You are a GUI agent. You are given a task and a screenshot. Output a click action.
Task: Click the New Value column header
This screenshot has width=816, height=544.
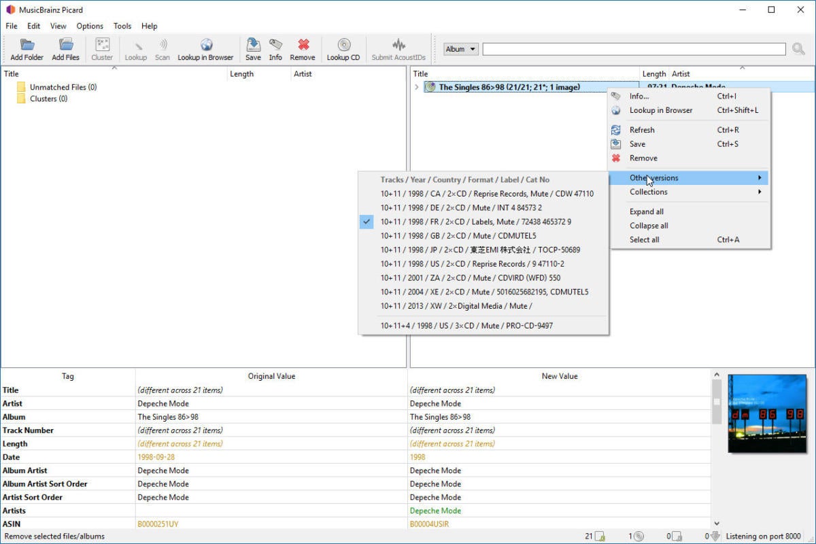click(x=560, y=376)
